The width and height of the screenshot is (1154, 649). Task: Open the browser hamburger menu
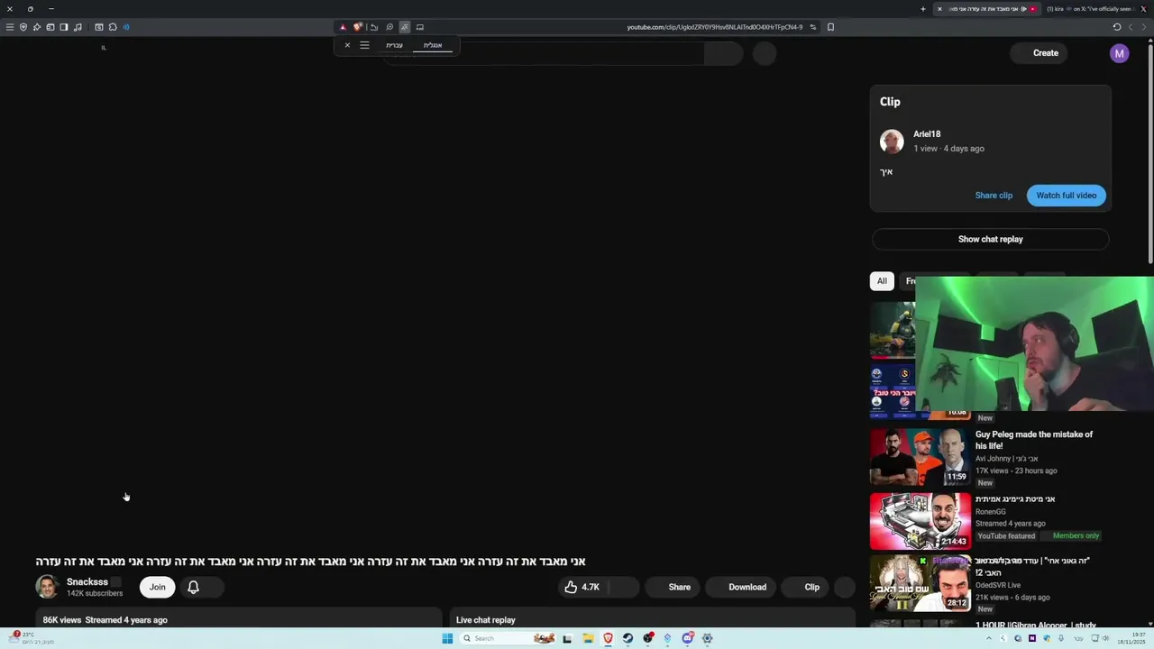coord(10,27)
